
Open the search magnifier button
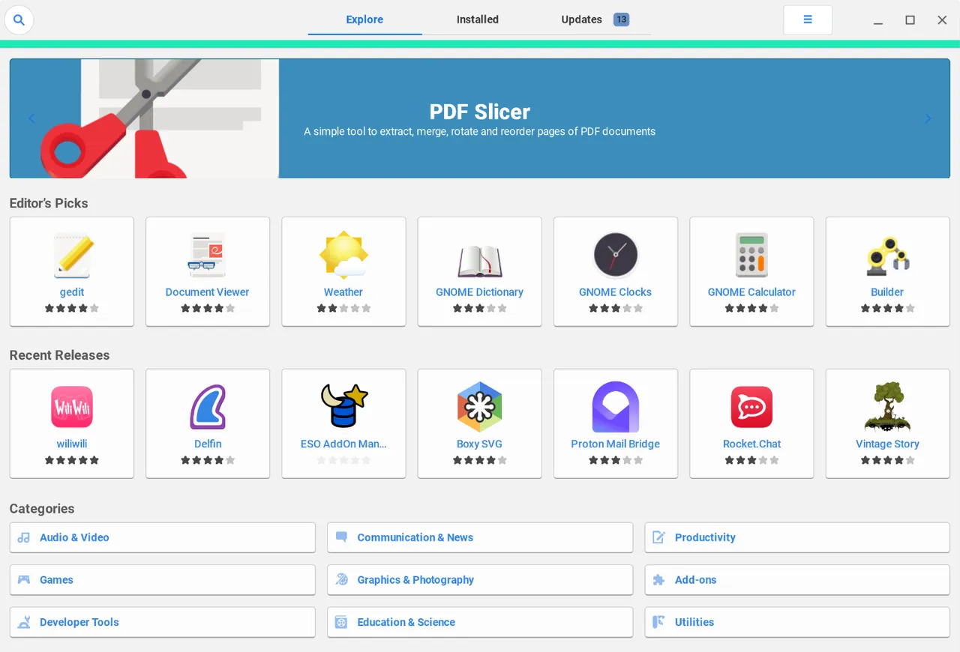pyautogui.click(x=19, y=20)
